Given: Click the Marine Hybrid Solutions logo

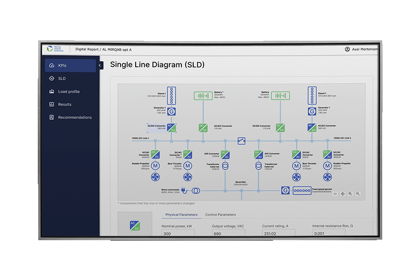Looking at the screenshot, I should click(55, 49).
